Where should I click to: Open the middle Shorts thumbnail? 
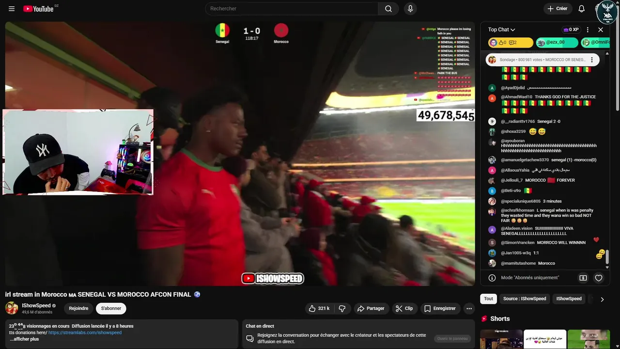[x=545, y=339]
